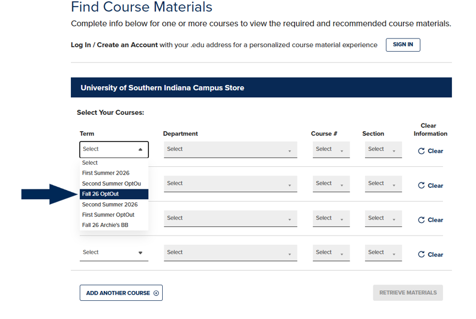Open first row Department dropdown
The width and height of the screenshot is (476, 319).
230,149
